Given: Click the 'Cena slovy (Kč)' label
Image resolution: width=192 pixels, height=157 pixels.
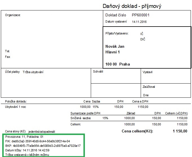Looking at the screenshot, I should [x=15, y=131].
